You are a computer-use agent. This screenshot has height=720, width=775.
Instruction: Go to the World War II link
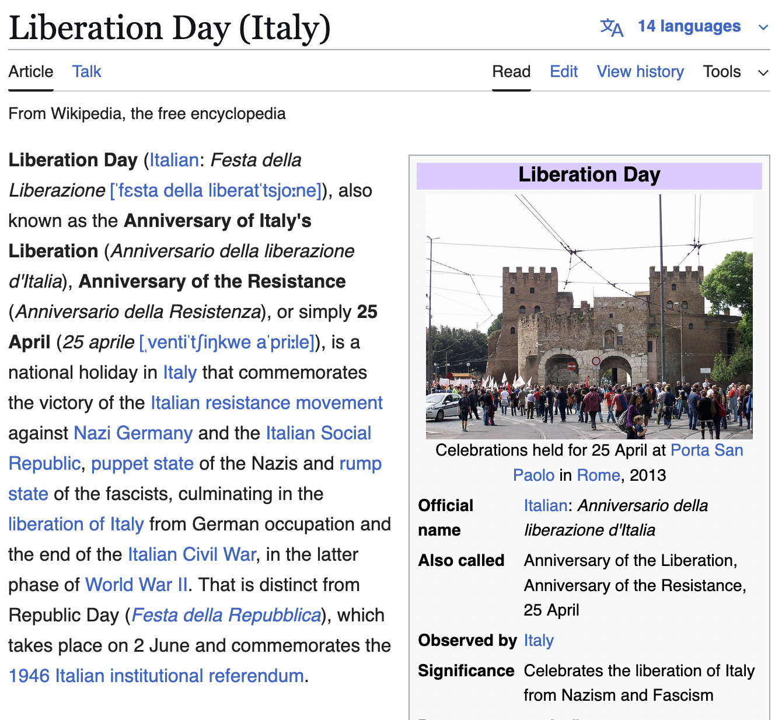click(136, 585)
